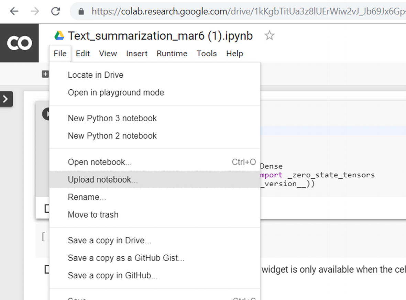The height and width of the screenshot is (300, 406).
Task: Click the browser forward arrow
Action: (35, 11)
